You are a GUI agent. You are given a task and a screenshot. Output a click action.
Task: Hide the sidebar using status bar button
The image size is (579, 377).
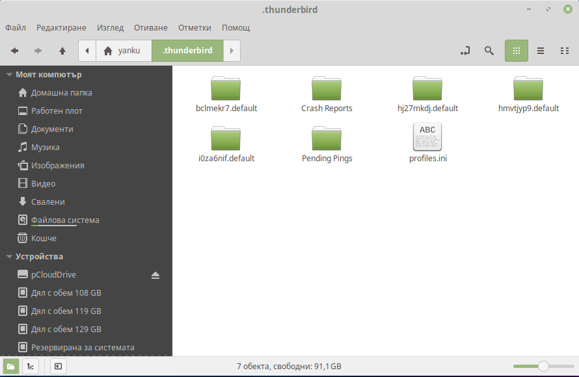58,367
